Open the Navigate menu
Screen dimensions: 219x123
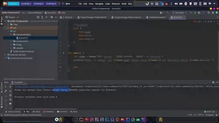click(x=99, y=4)
